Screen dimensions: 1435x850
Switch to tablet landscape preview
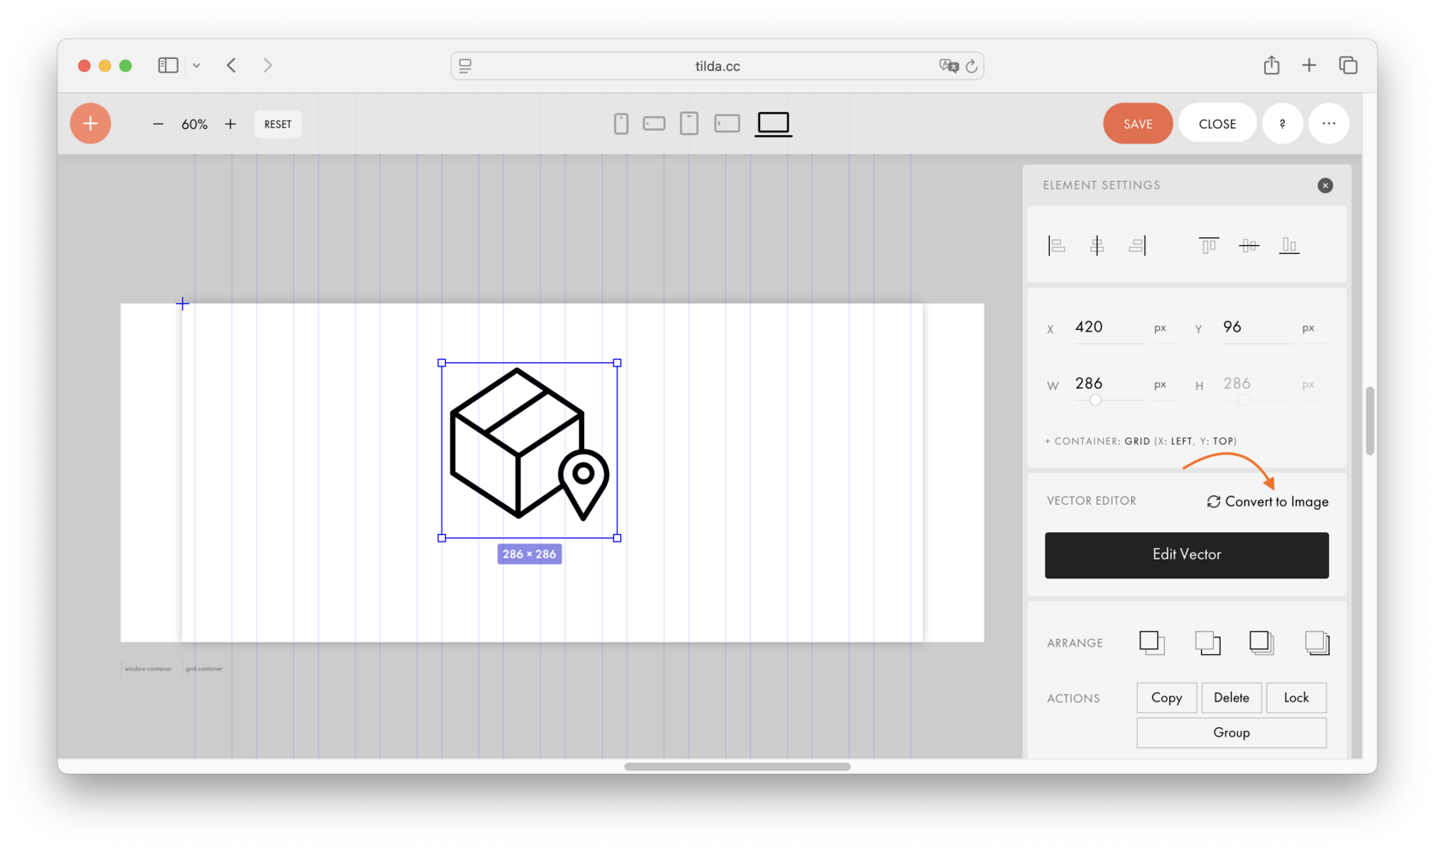point(727,124)
